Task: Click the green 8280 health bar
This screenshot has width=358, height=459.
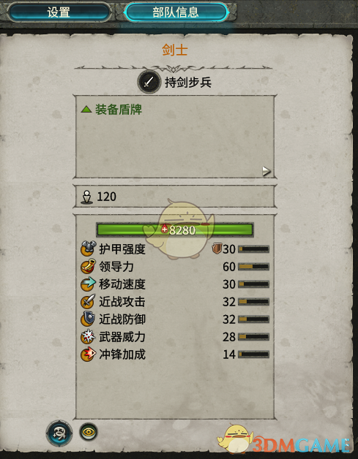Action: (x=175, y=229)
